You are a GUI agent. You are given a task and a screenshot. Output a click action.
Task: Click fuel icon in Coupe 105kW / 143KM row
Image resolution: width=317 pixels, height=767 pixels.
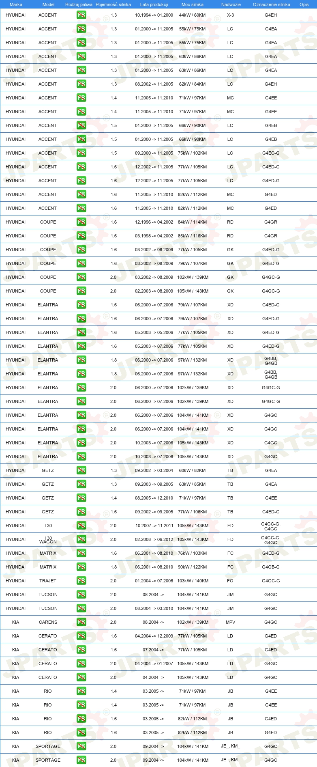click(x=81, y=291)
